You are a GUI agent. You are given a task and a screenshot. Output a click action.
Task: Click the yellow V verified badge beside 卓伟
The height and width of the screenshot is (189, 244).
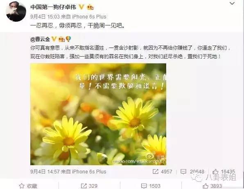pos(81,7)
